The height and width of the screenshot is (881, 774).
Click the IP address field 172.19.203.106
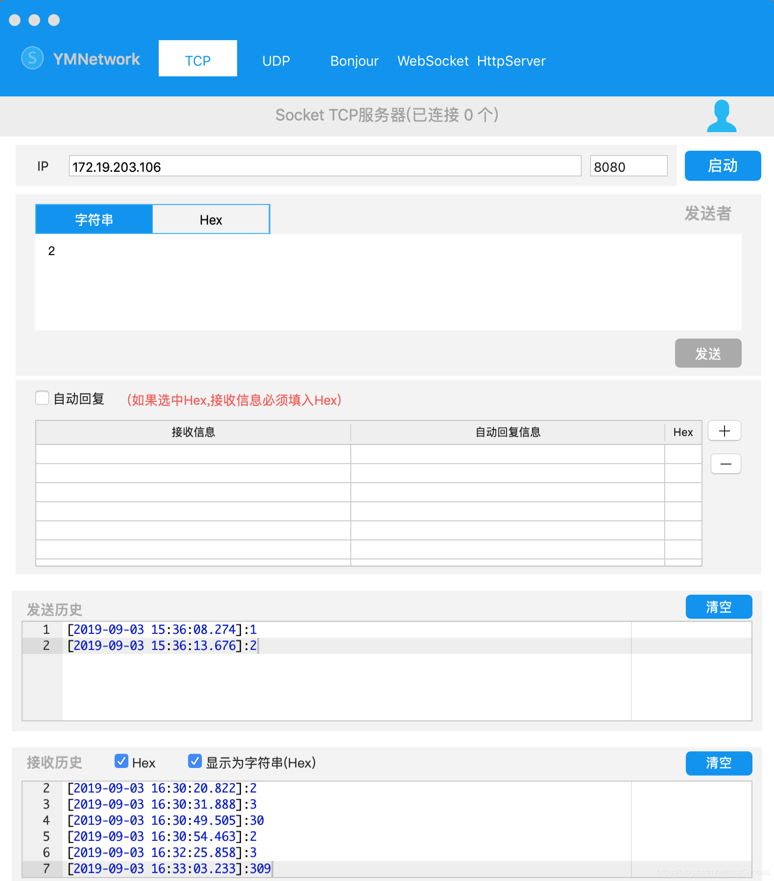pyautogui.click(x=325, y=166)
